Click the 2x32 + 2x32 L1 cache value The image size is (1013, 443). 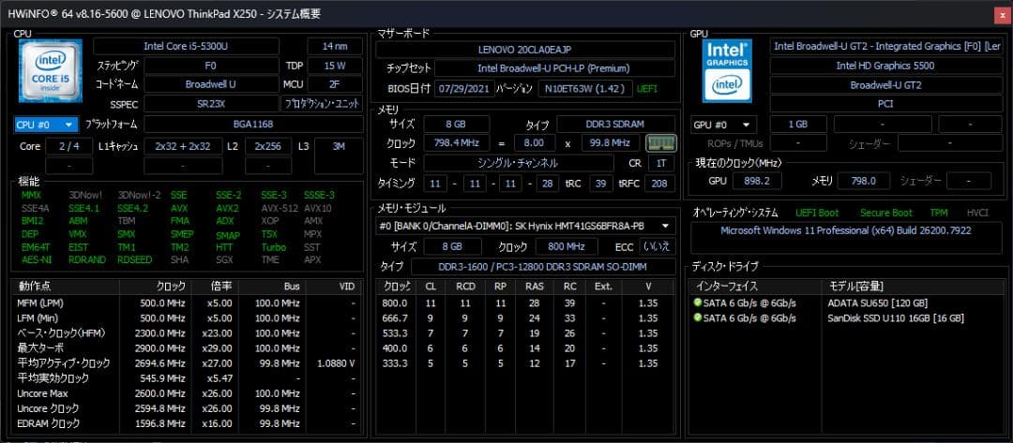pyautogui.click(x=183, y=146)
